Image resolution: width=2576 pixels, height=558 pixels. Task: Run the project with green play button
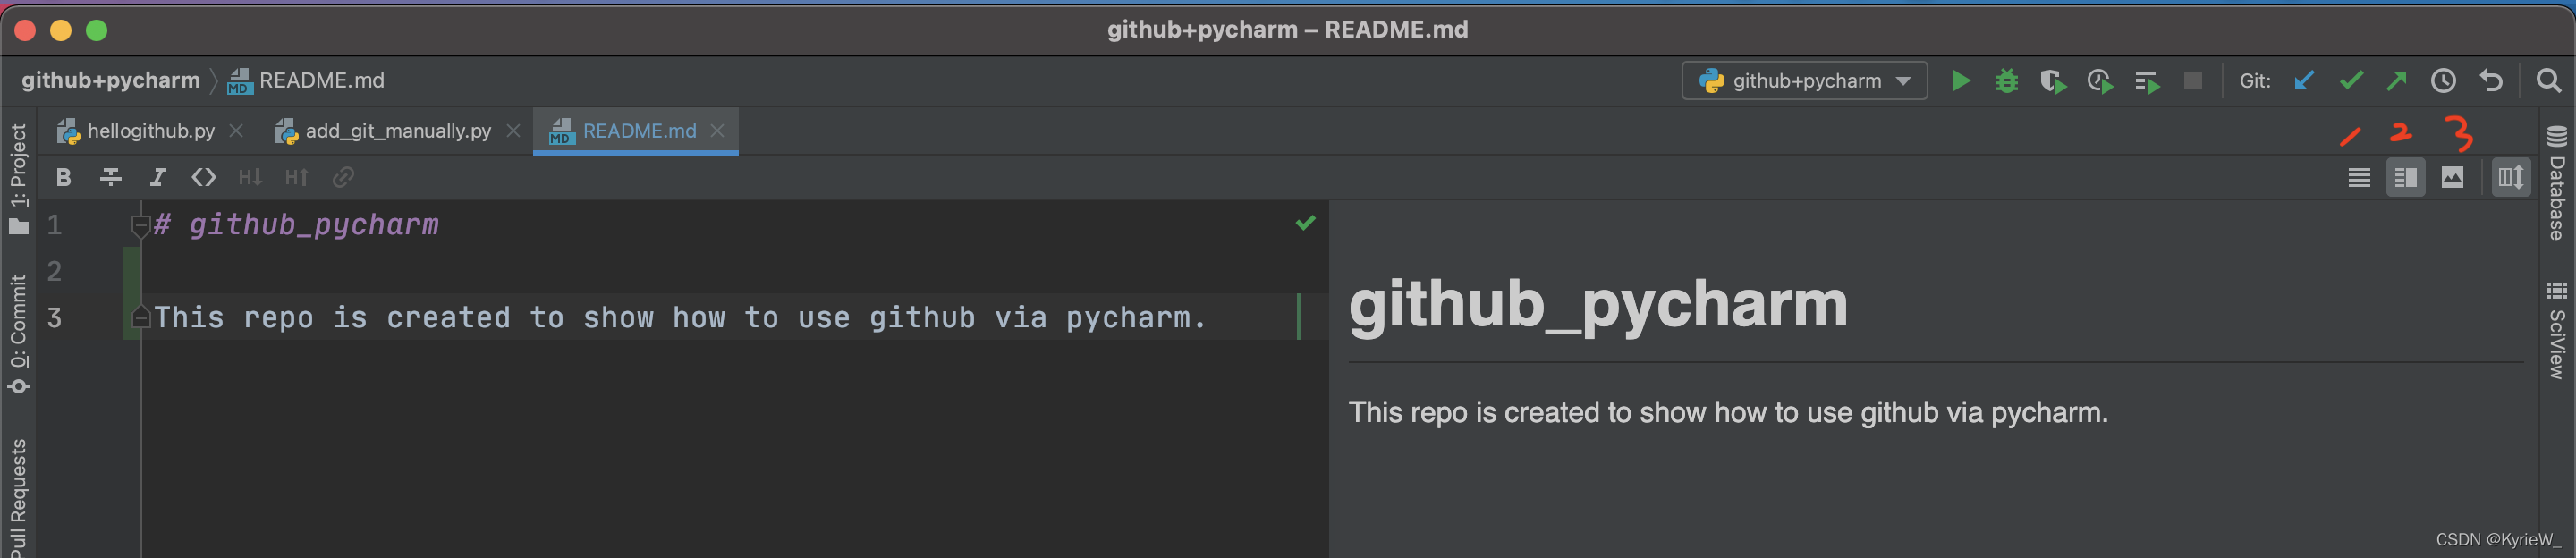(x=1961, y=81)
